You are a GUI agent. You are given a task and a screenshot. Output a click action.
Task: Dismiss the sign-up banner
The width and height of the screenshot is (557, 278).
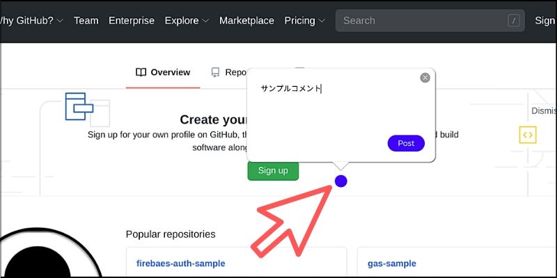(544, 111)
